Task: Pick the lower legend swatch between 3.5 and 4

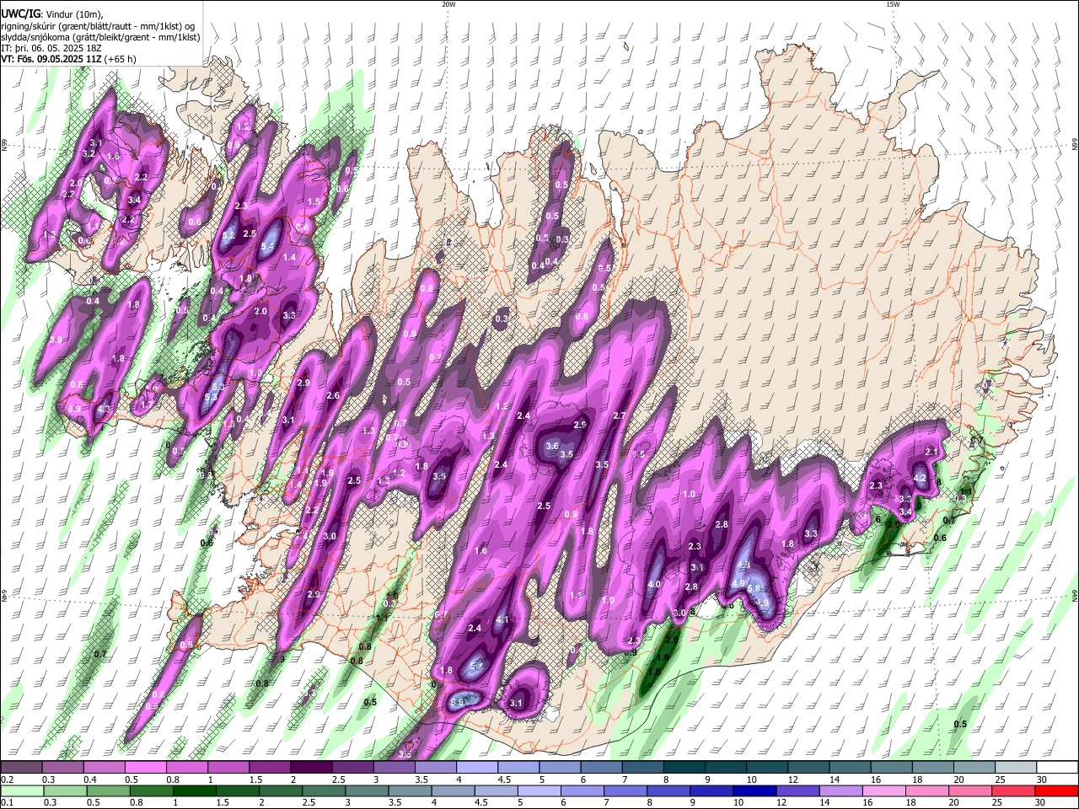Action: [x=411, y=790]
